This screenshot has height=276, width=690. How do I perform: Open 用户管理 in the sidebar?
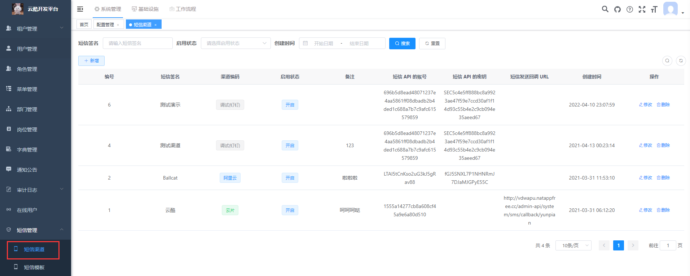pyautogui.click(x=35, y=49)
